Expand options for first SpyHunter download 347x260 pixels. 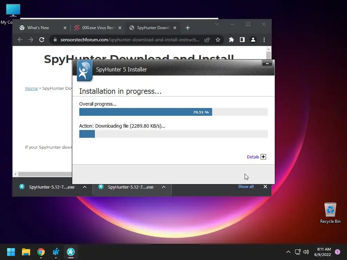84,187
